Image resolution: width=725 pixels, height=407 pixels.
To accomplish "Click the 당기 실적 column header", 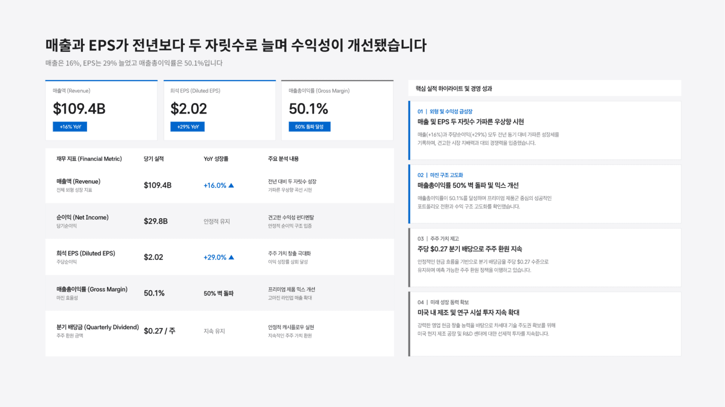I will [x=154, y=159].
